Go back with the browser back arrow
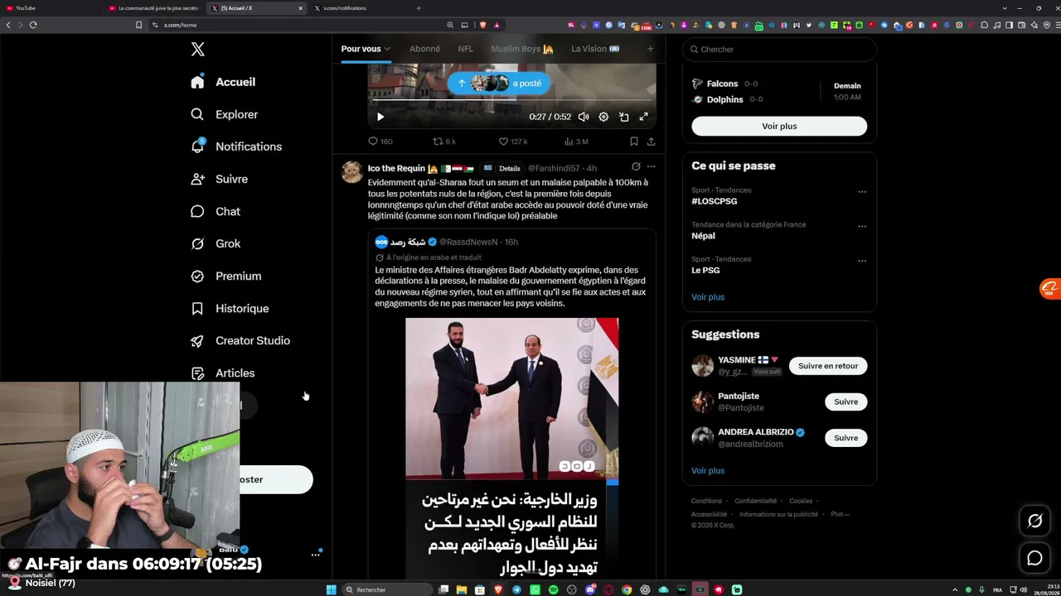The height and width of the screenshot is (596, 1061). [8, 25]
